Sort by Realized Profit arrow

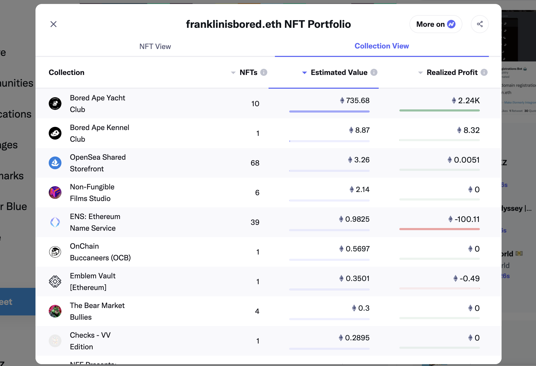pos(420,73)
